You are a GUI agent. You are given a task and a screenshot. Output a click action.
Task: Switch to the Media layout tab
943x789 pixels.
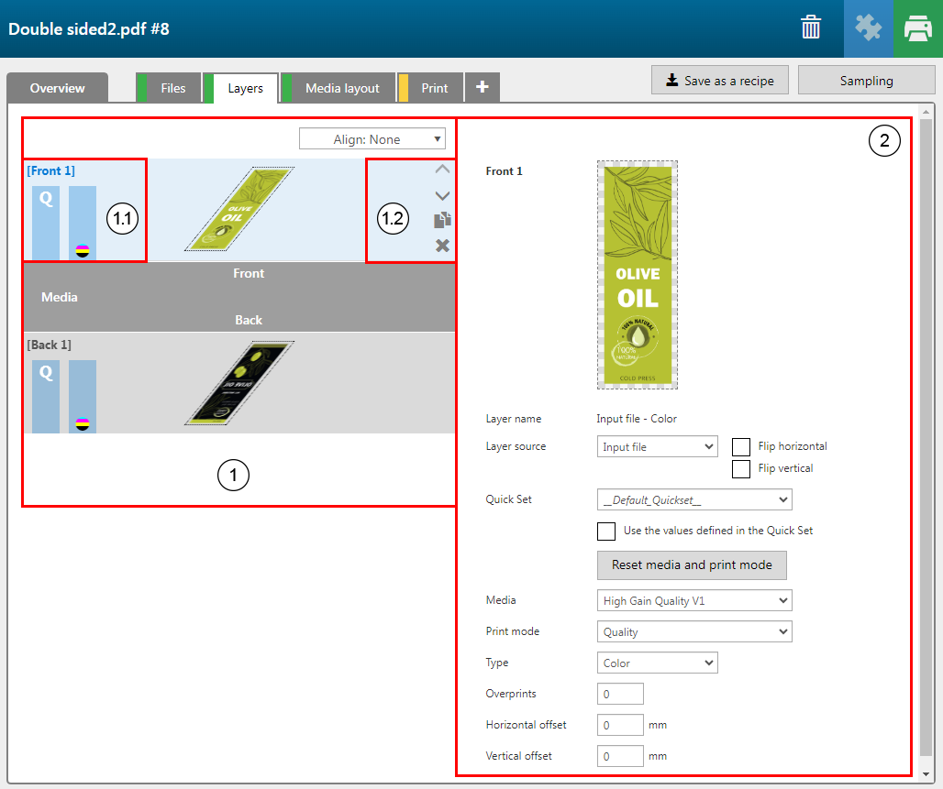[341, 88]
